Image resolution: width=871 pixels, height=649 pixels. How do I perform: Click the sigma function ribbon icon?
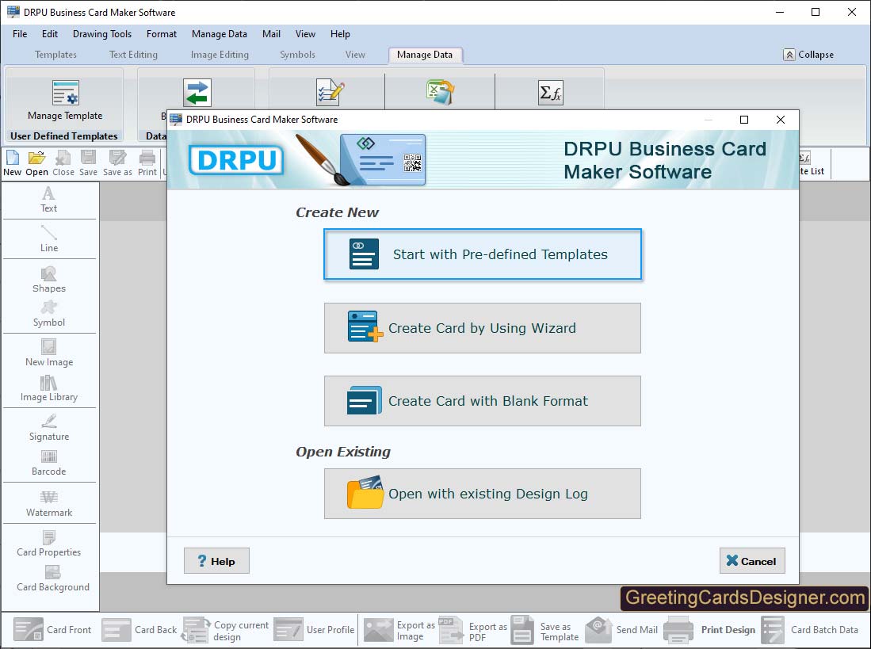[x=551, y=92]
